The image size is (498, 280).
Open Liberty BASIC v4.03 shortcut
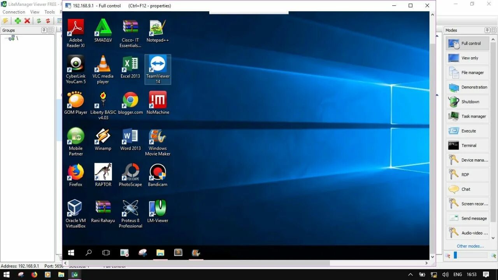point(103,106)
